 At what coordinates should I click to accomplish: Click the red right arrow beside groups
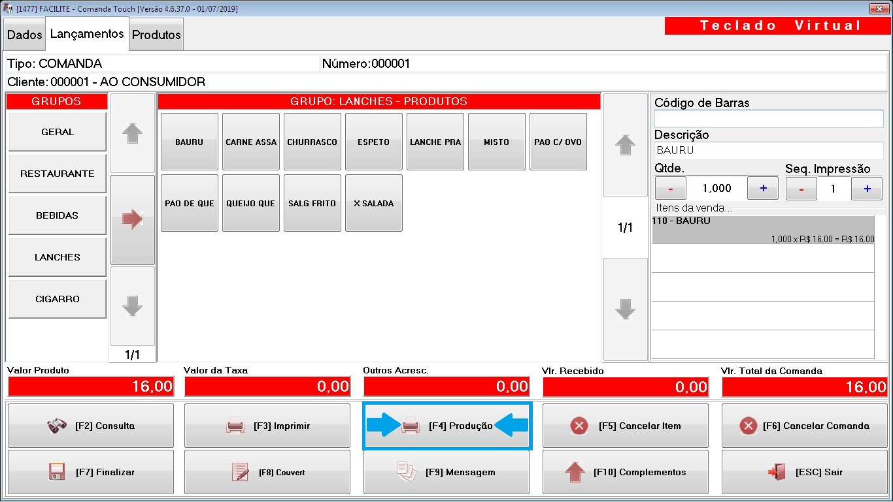pyautogui.click(x=133, y=219)
